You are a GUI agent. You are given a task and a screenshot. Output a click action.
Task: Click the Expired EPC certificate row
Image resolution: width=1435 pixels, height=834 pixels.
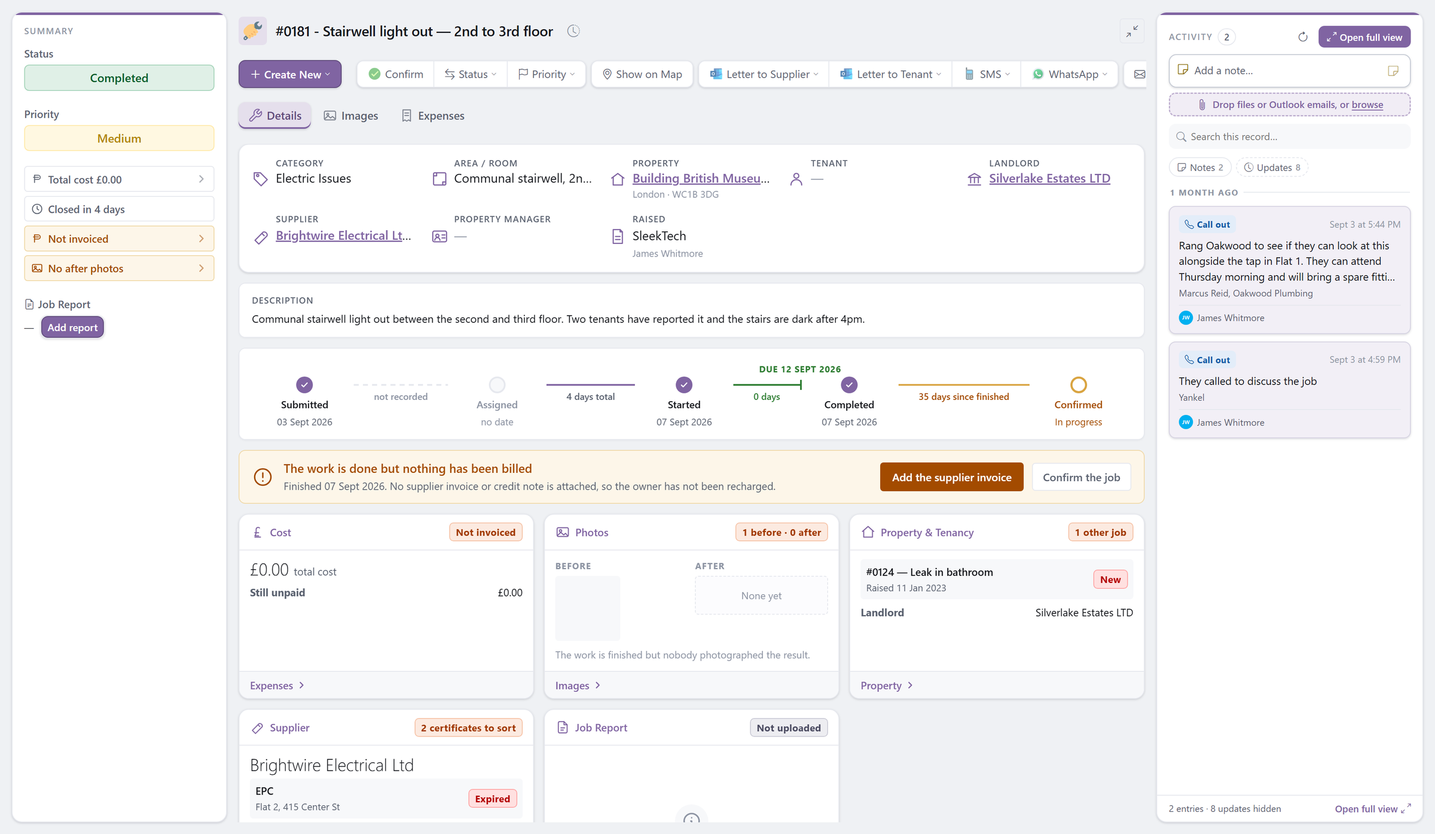386,799
